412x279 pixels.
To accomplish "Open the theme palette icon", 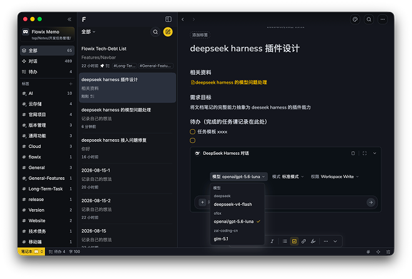I will pyautogui.click(x=355, y=19).
